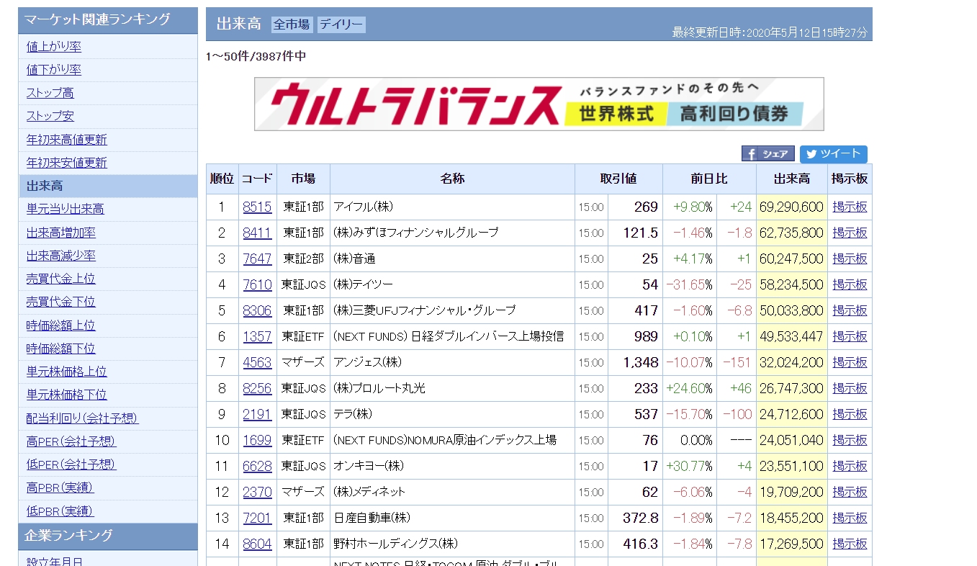Open 掲示板 for 三菱UFJフィナンシャル・グループ
This screenshot has height=566, width=977.
pos(850,310)
